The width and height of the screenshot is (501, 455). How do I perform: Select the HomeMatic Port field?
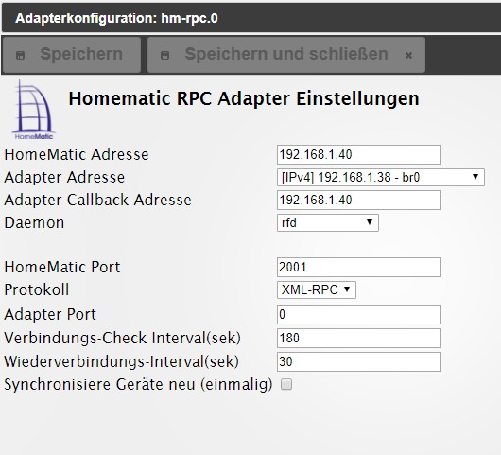(358, 267)
